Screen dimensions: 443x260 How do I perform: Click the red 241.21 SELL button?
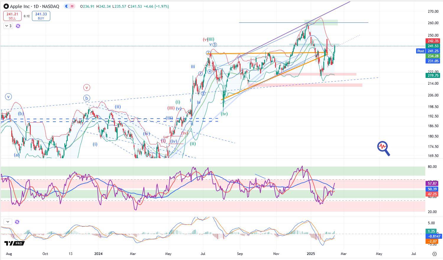(x=12, y=16)
